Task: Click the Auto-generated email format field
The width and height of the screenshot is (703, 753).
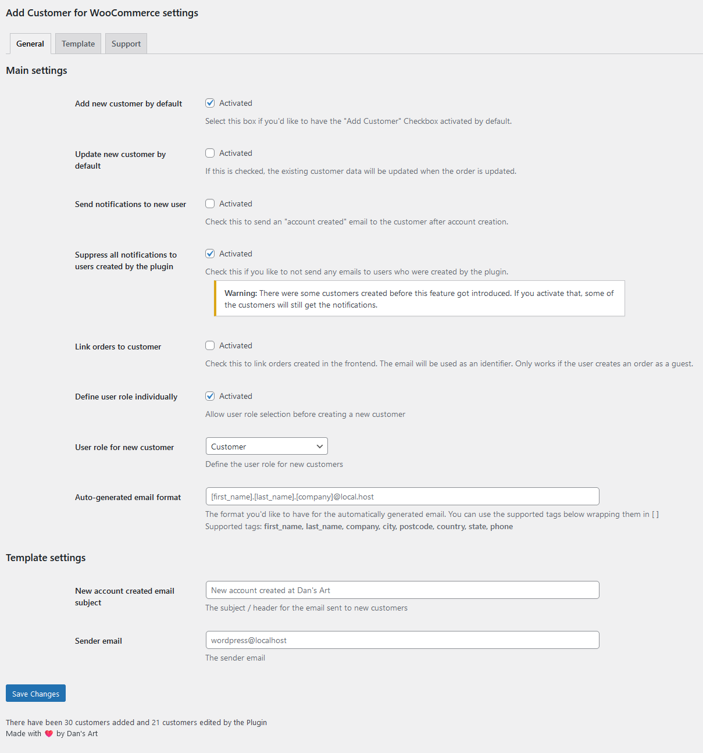Action: [402, 496]
